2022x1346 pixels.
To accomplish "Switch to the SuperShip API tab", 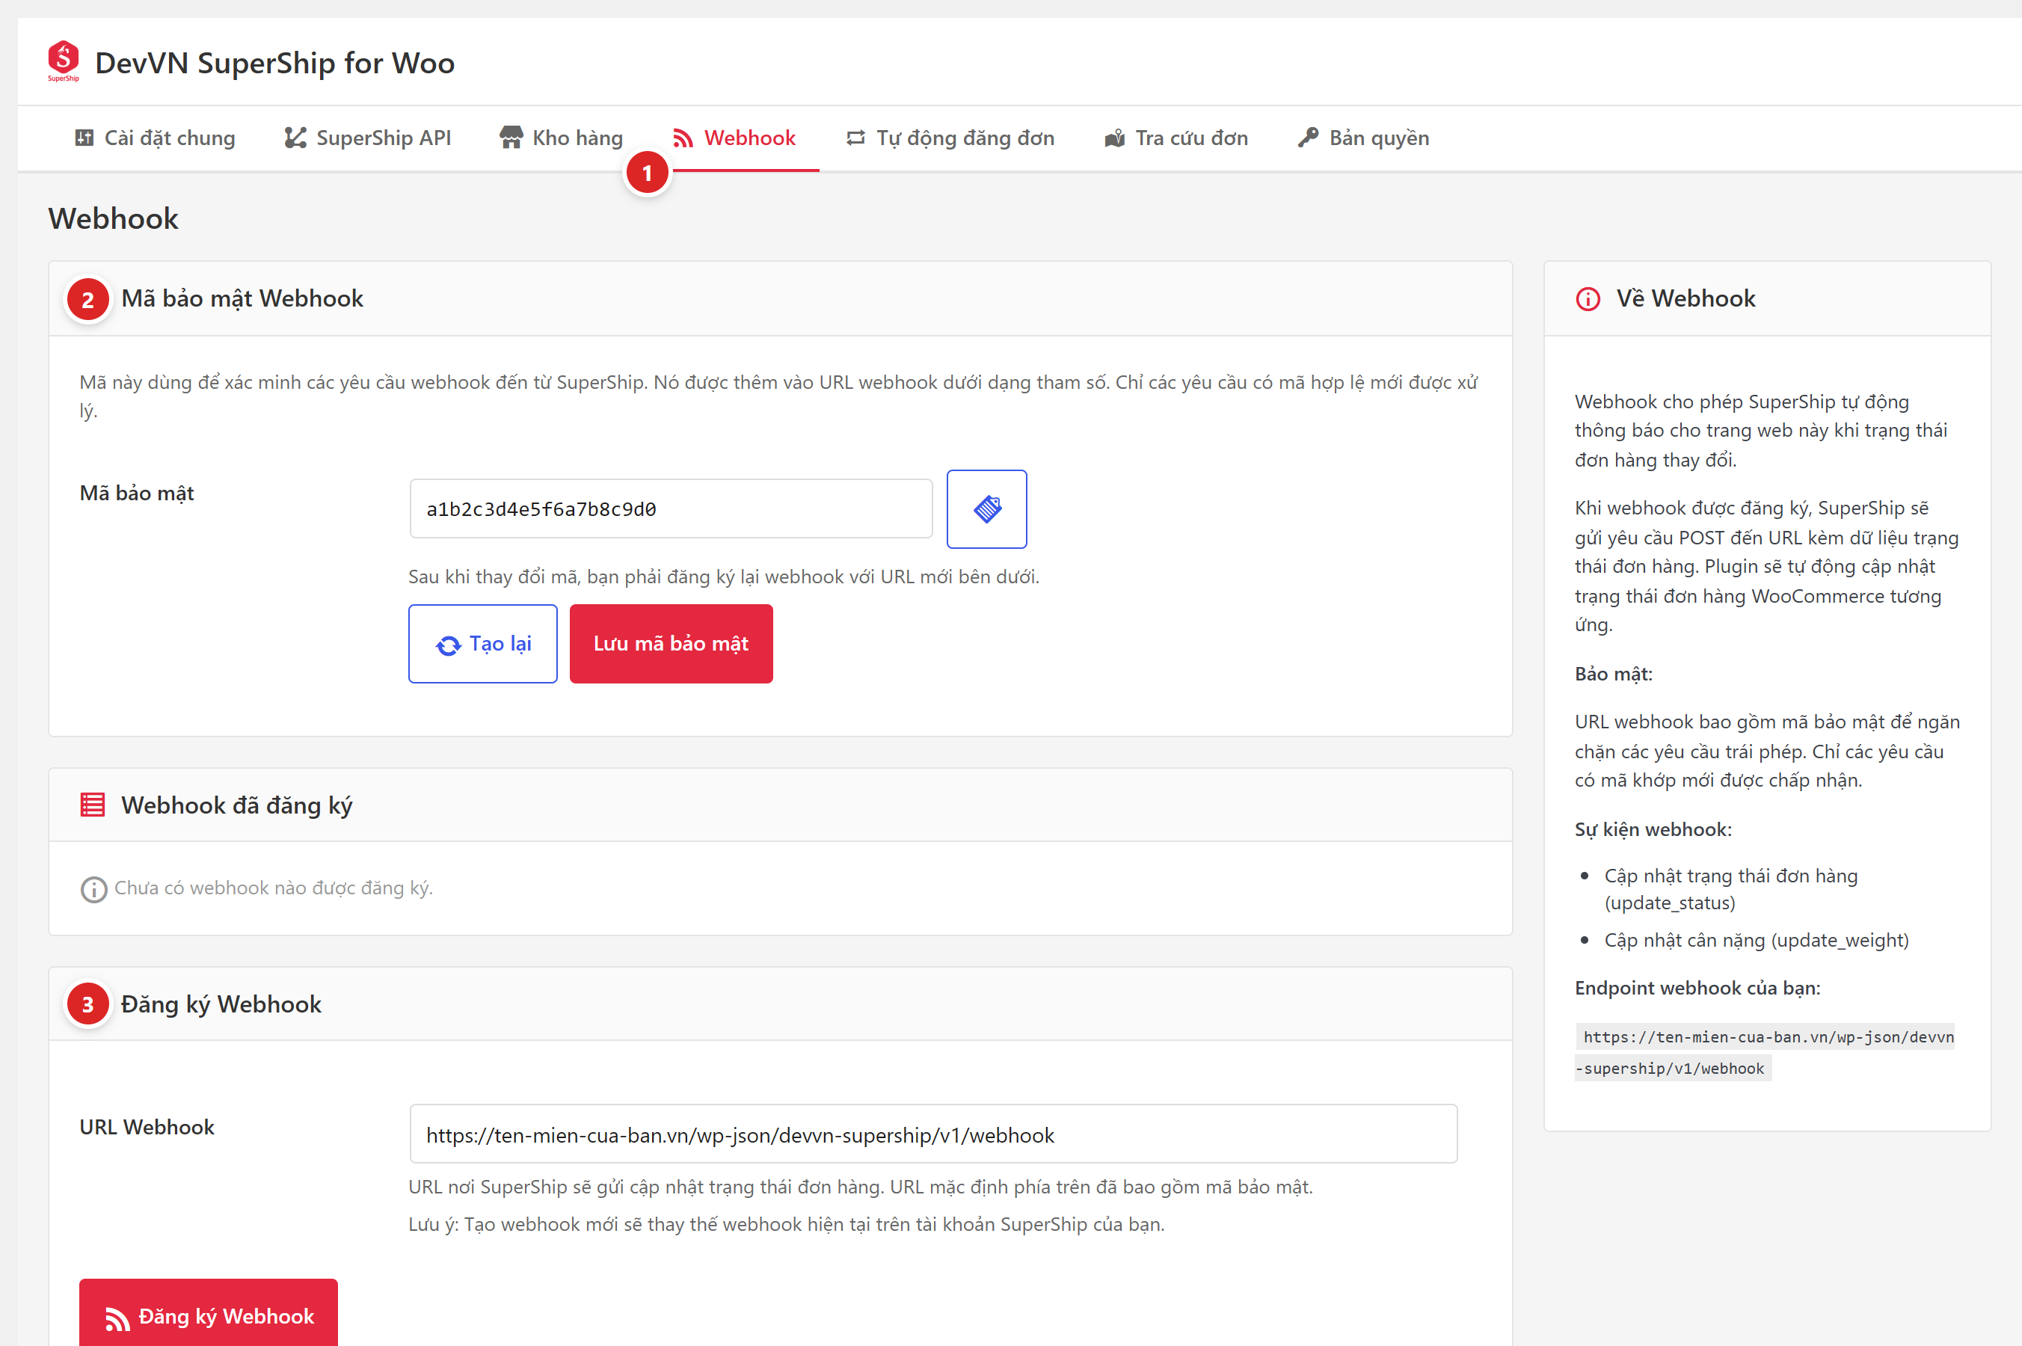I will coord(367,138).
